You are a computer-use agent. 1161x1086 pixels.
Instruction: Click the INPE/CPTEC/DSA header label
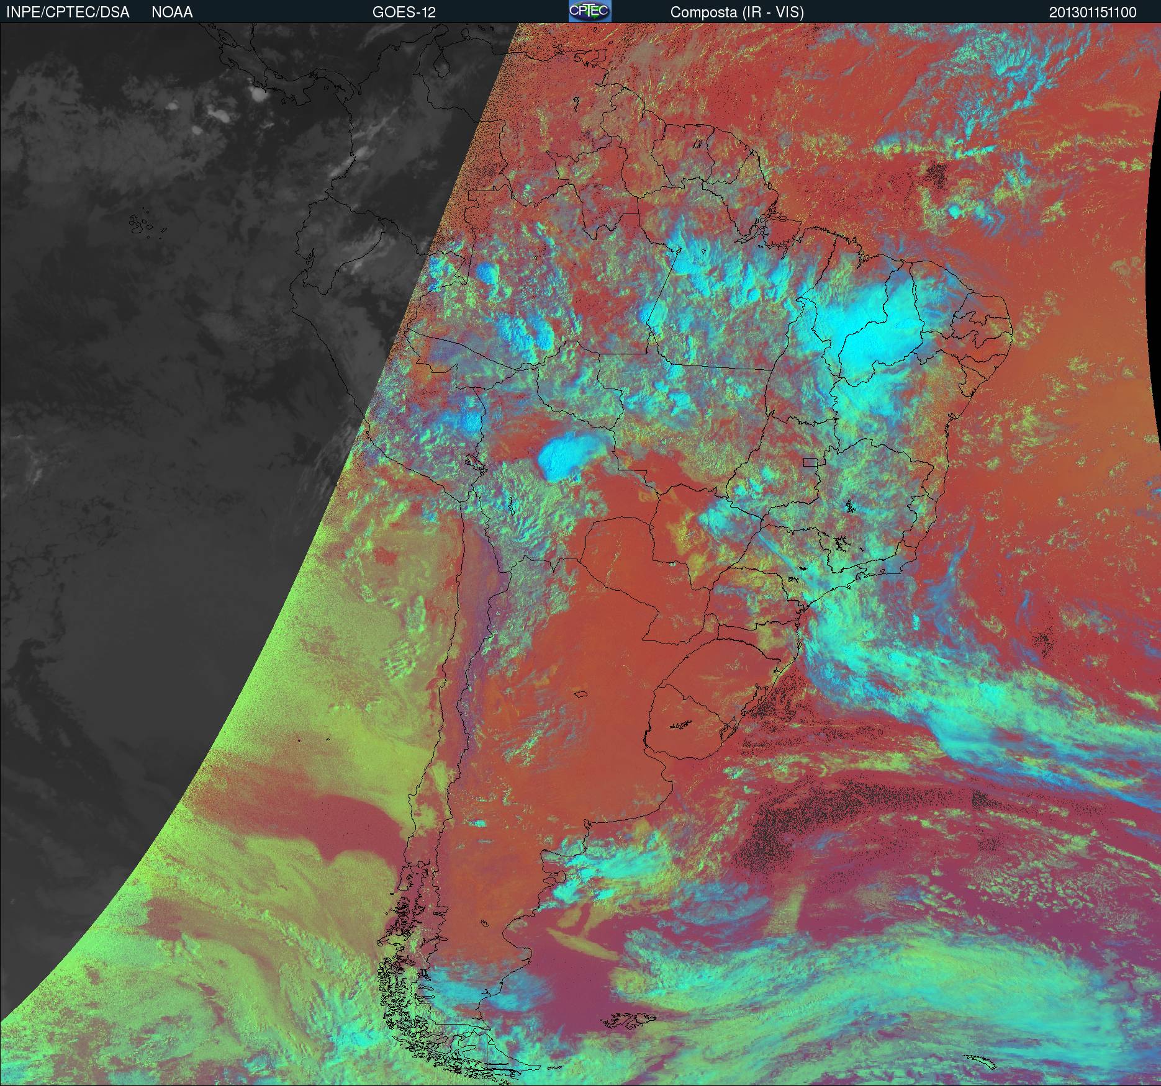click(68, 12)
